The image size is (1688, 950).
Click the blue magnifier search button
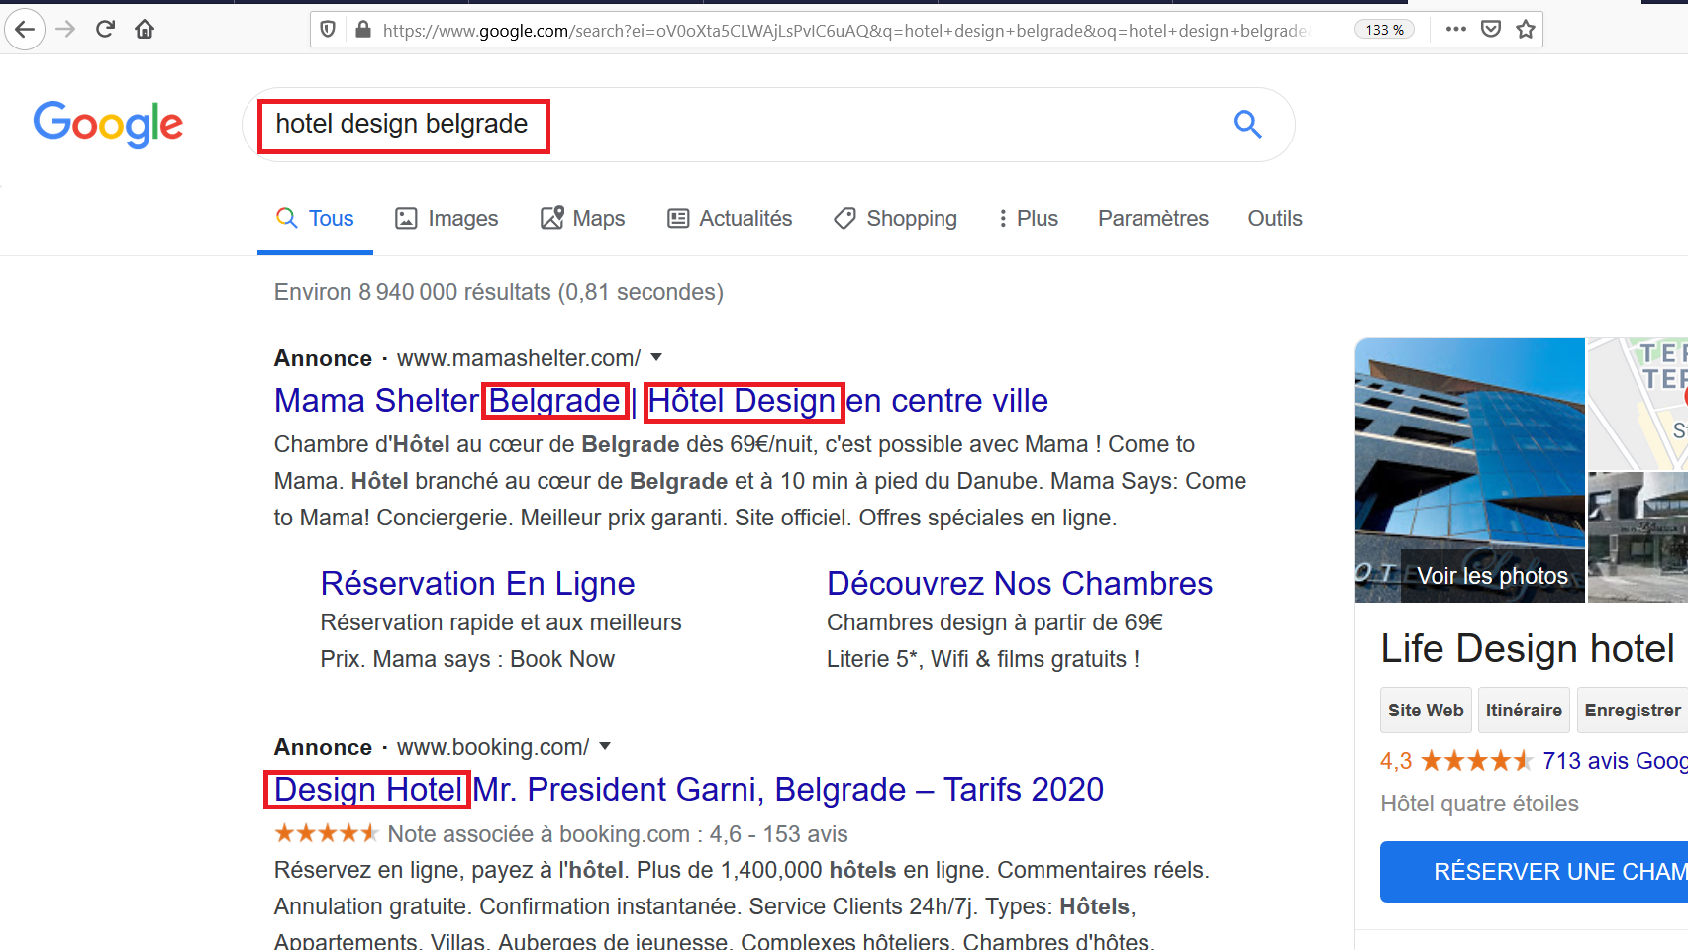[x=1247, y=124]
